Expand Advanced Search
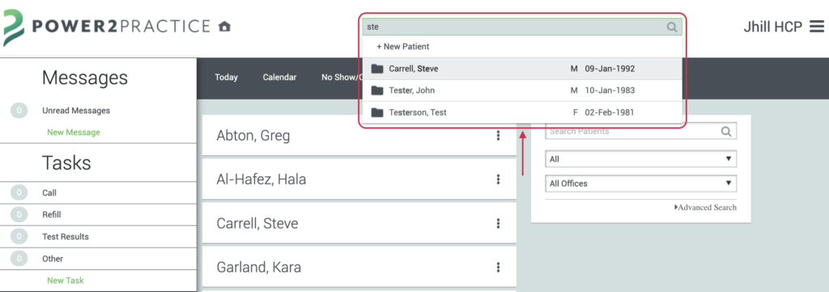This screenshot has height=292, width=829. tap(705, 208)
